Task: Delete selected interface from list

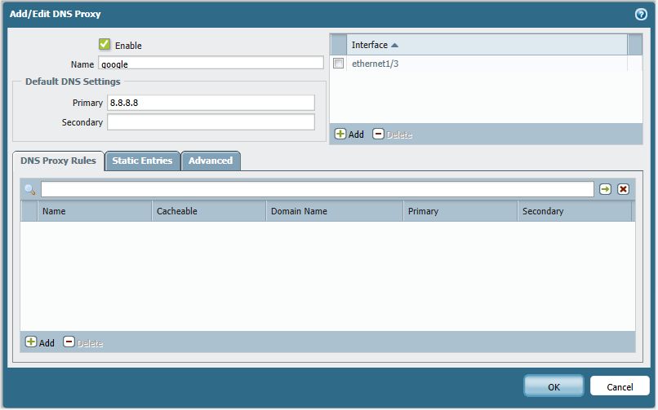Action: click(393, 134)
